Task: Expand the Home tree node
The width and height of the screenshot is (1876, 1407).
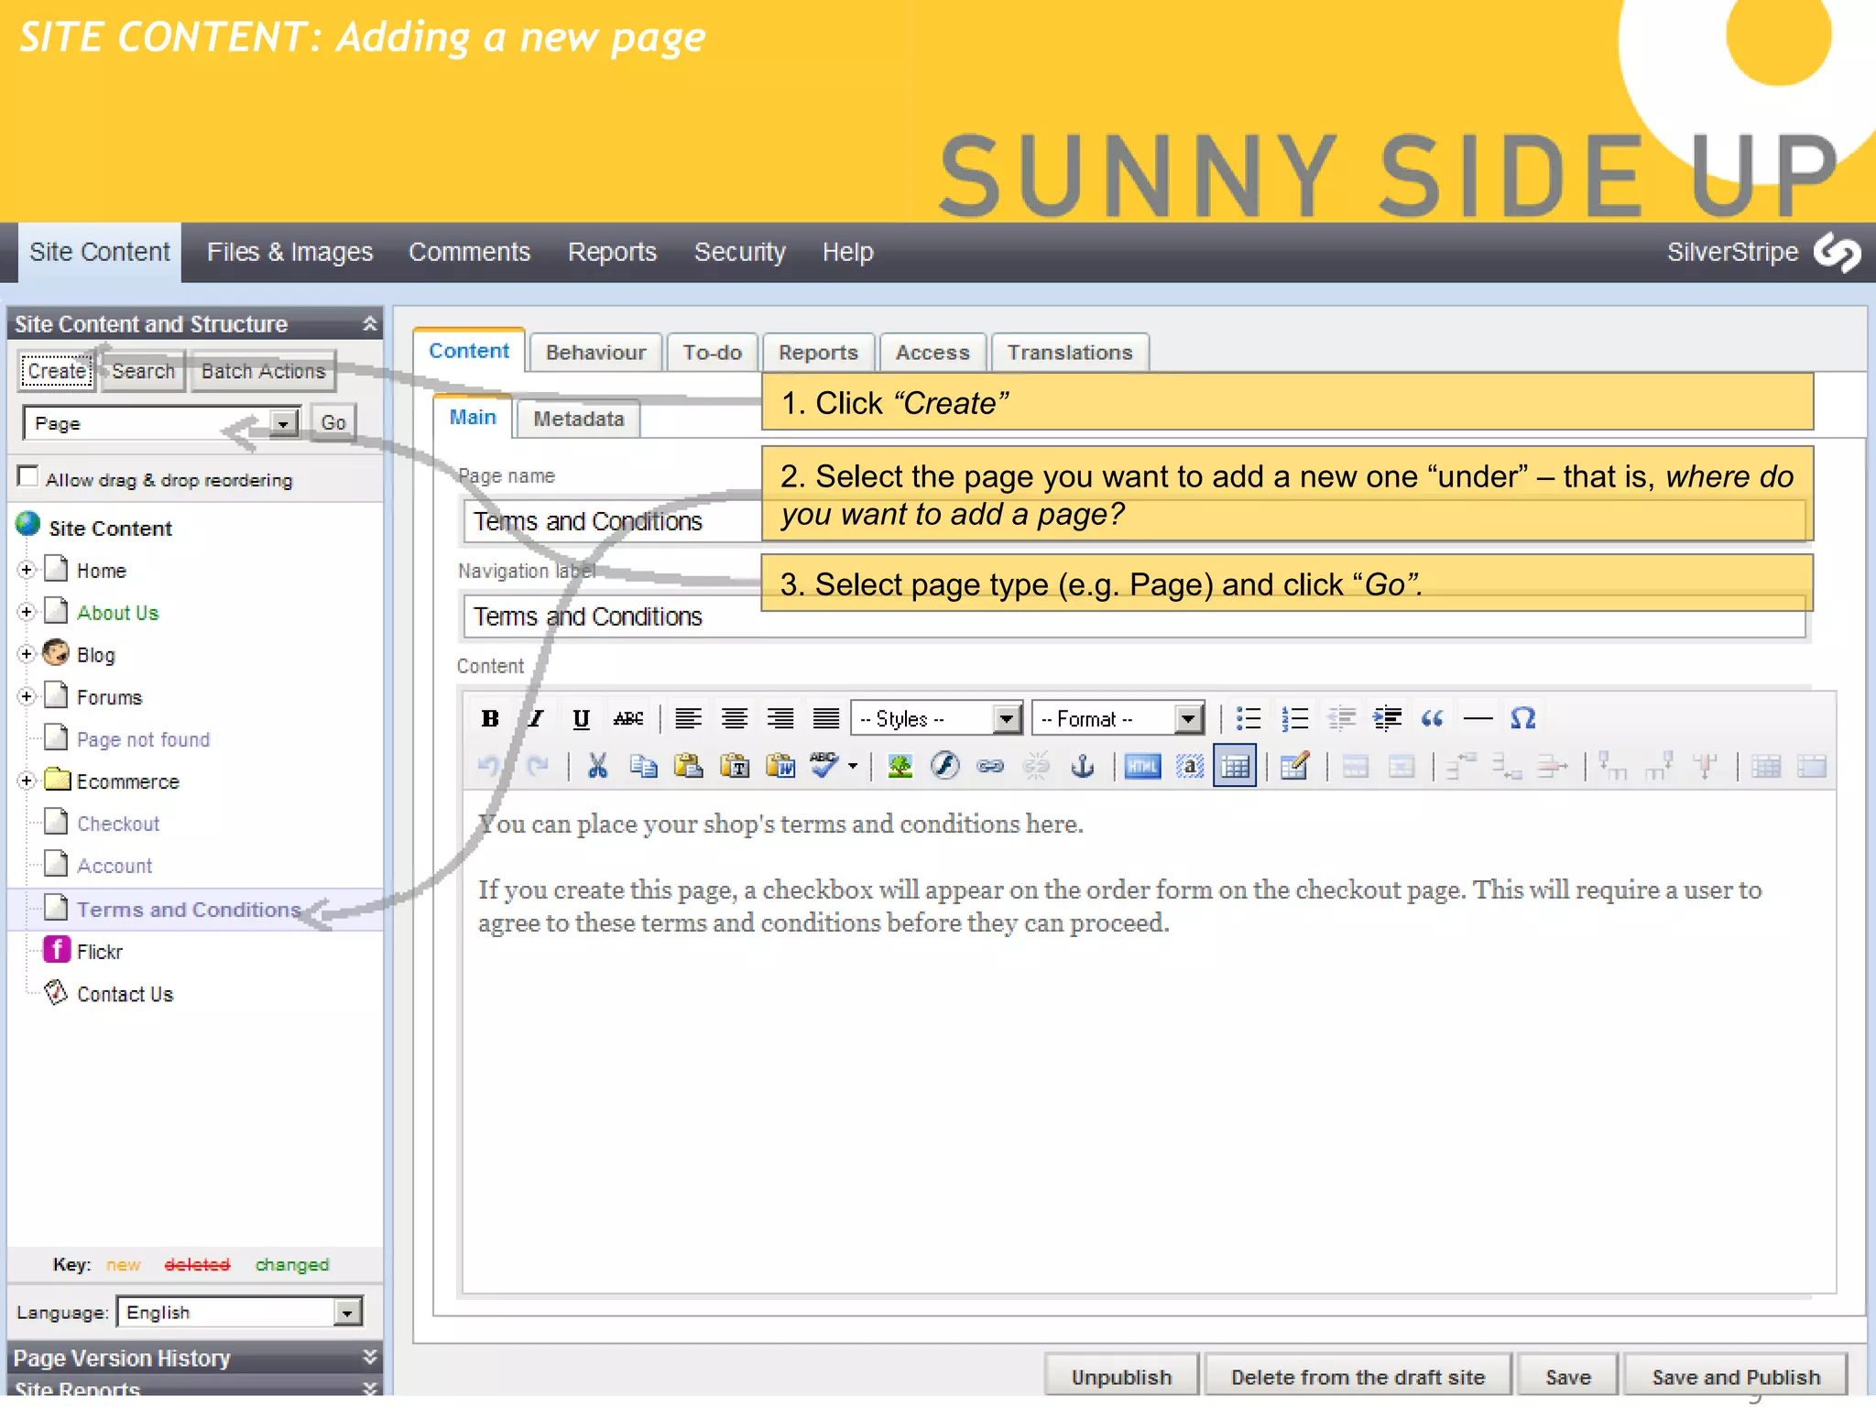Action: pyautogui.click(x=27, y=570)
